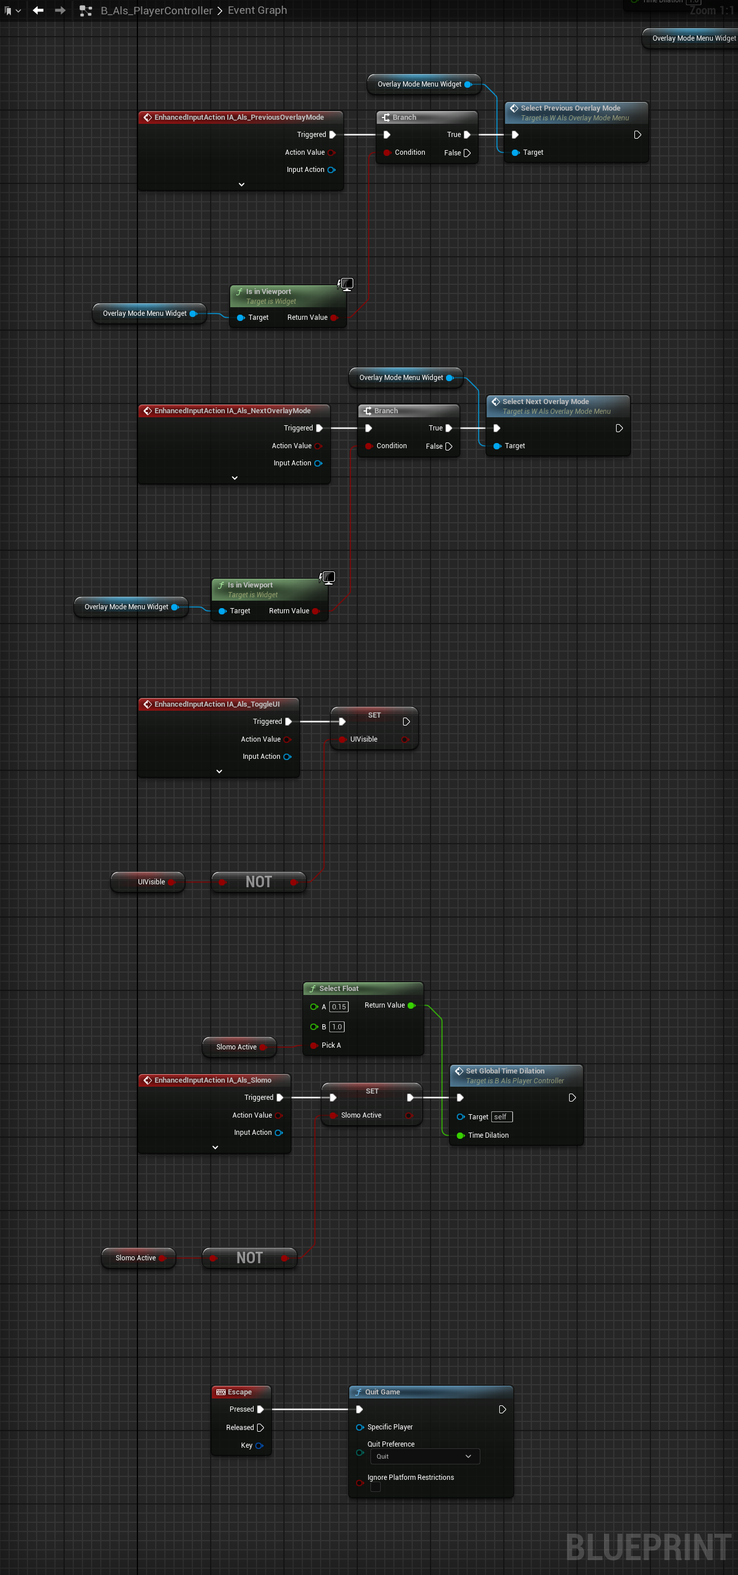Select the UIVisible variable getter node
738x1575 pixels.
pos(148,881)
